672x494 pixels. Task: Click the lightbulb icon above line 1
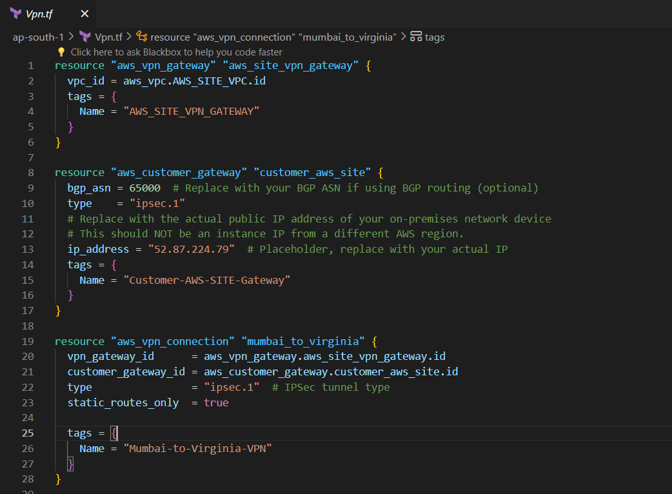coord(61,52)
